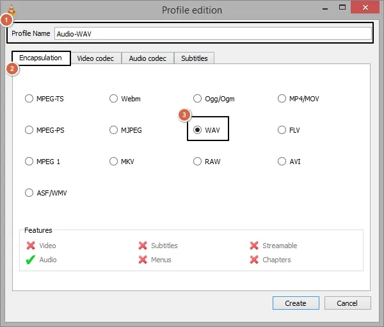Maximize the Profile edition window

(342, 7)
